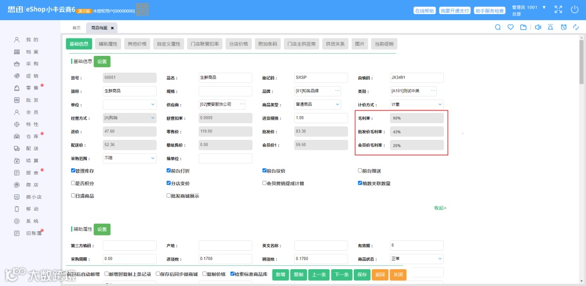The height and width of the screenshot is (286, 586).
Task: Check the 批发商城展示 checkbox
Action: coord(169,195)
